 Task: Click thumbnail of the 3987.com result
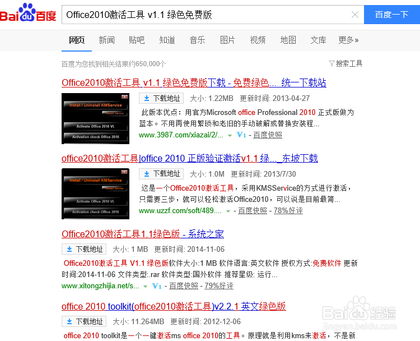[95, 118]
